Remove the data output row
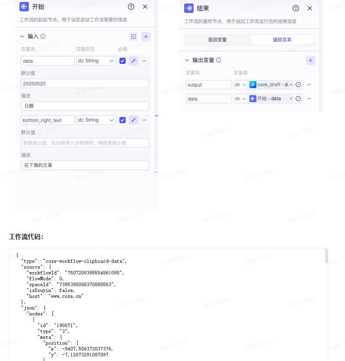 309,99
